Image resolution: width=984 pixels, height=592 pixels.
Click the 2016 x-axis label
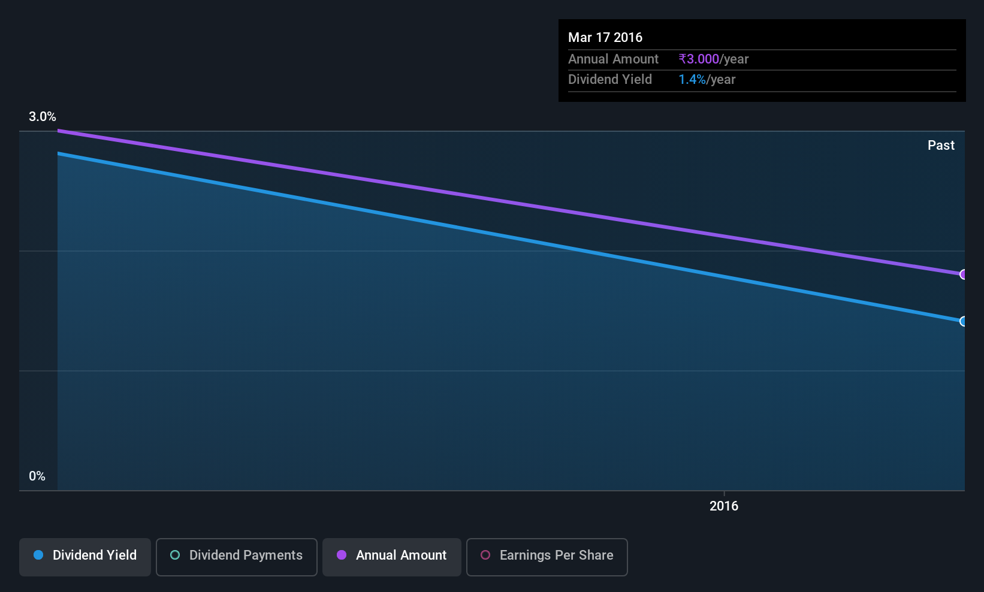[724, 506]
